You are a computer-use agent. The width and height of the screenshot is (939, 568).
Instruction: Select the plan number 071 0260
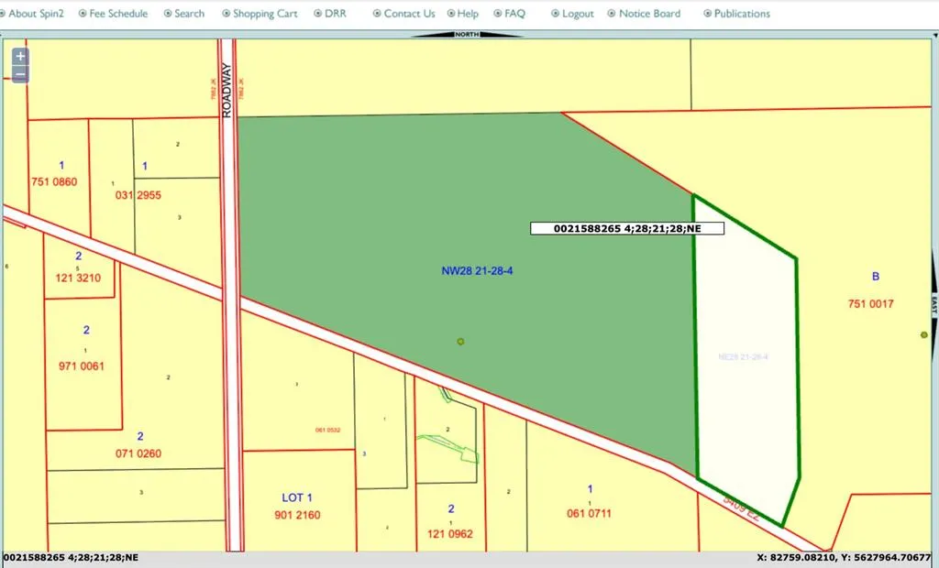(138, 453)
